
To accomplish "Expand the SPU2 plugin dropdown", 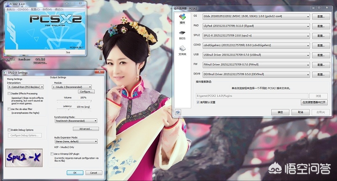I will tap(256, 36).
